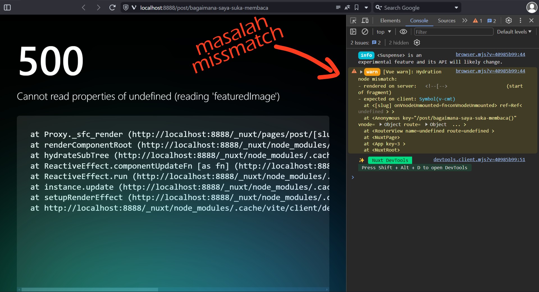Open DevTools settings gear
The height and width of the screenshot is (292, 539).
(x=508, y=20)
